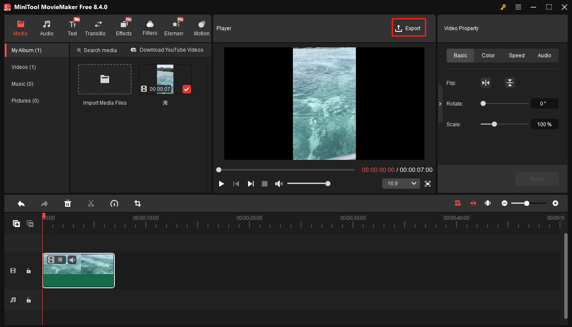The image size is (572, 327).
Task: Open the Effects panel
Action: pos(124,28)
